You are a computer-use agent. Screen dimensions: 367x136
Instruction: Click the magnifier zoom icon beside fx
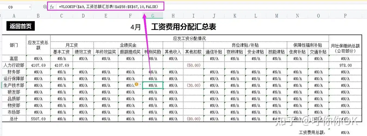[45, 7]
